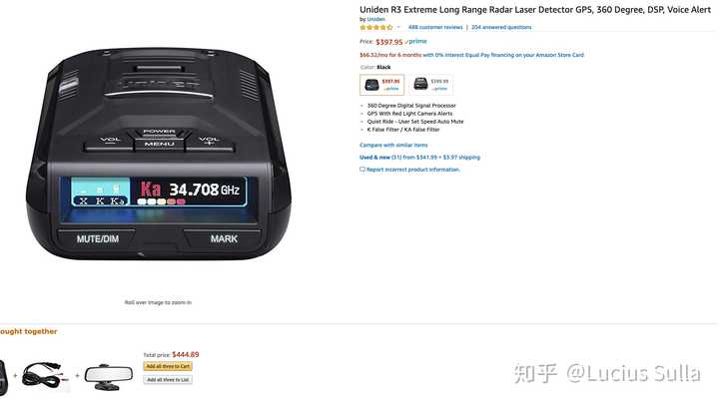Click the radar detector bundle thumbnail
719x402 pixels.
coord(4,376)
